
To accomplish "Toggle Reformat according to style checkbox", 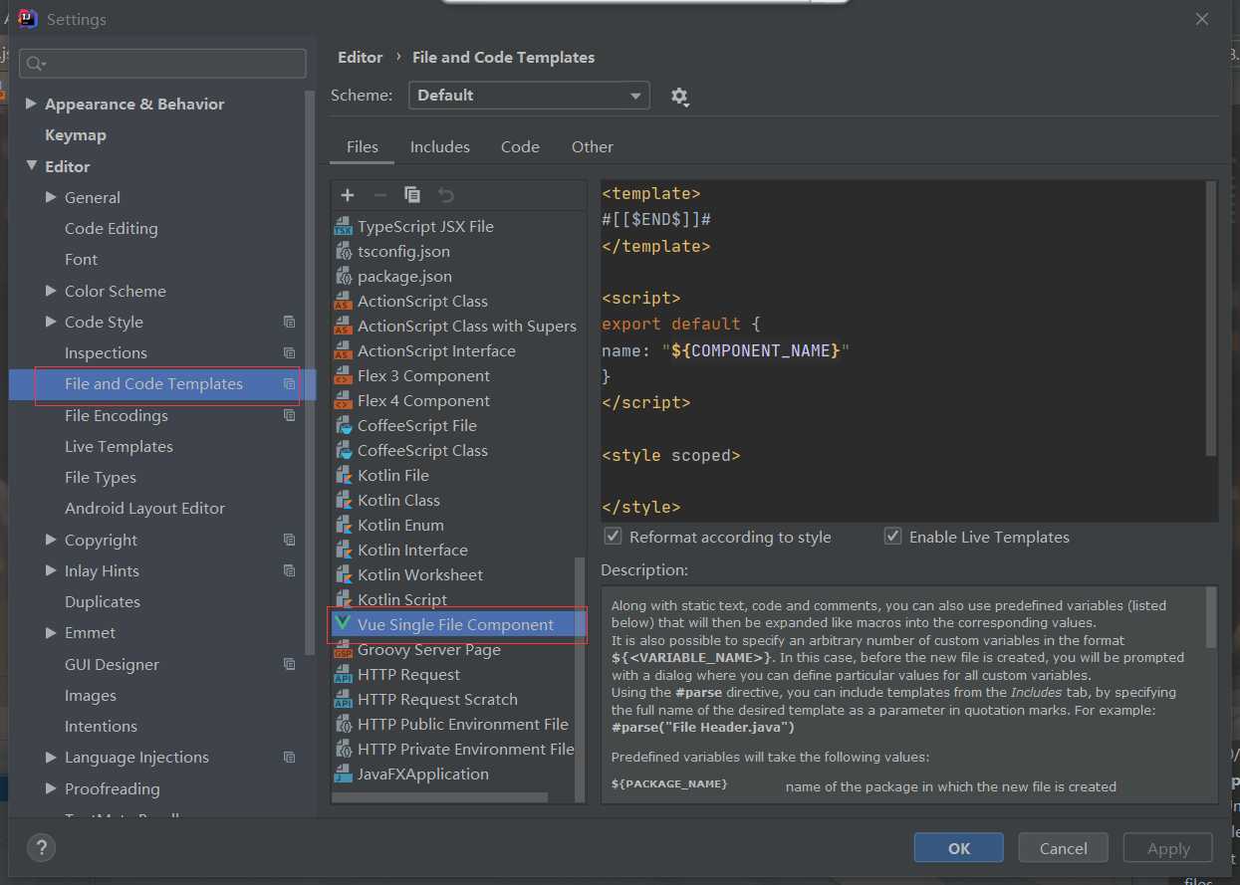I will point(614,537).
